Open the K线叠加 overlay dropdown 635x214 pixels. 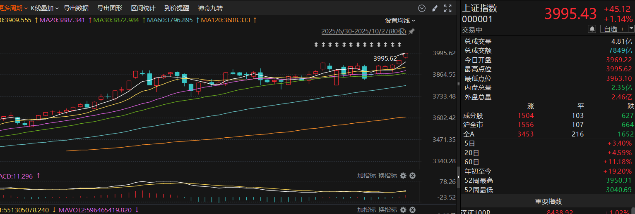45,8
